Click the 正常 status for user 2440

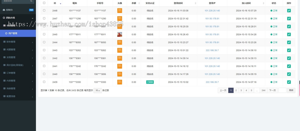(x=274, y=74)
